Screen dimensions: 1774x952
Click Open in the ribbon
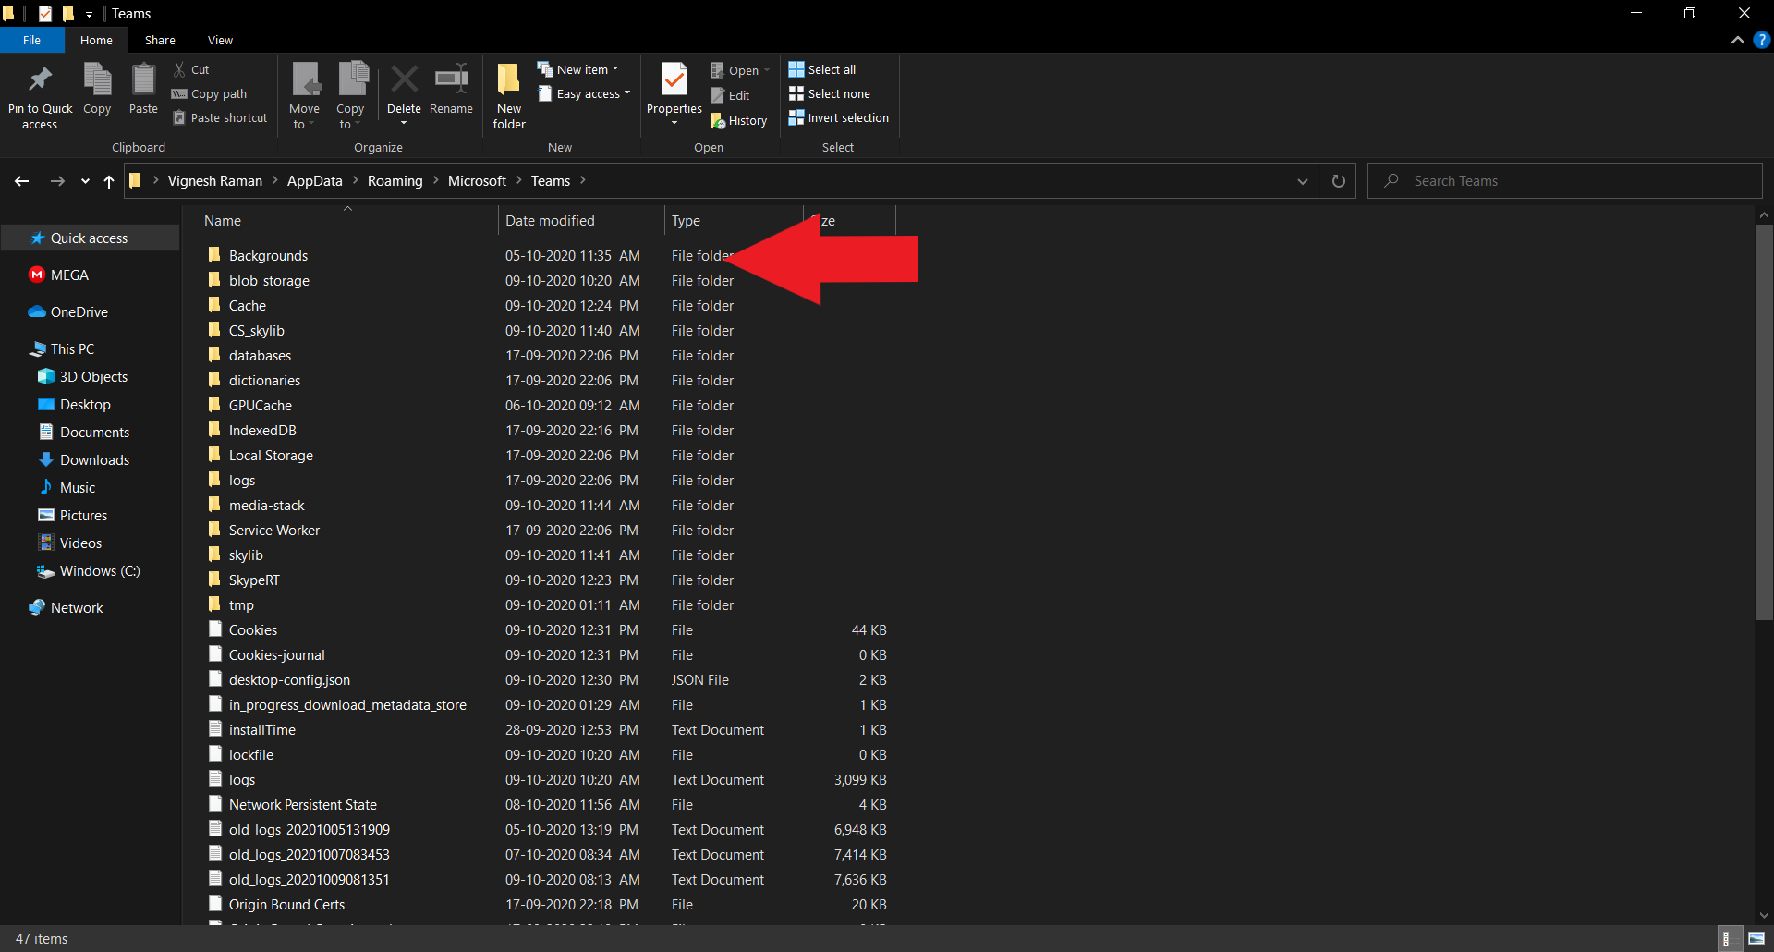coord(740,70)
